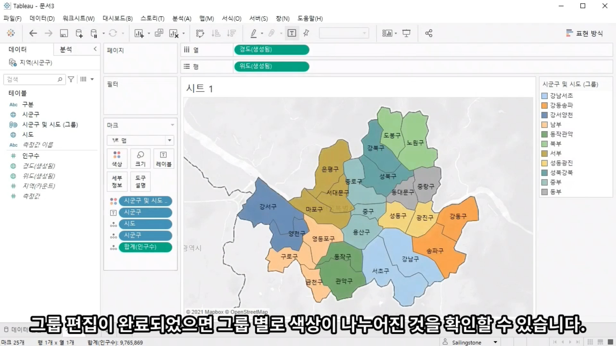Click the 경도(생성됨) pill on columns shelf
Viewport: 616px width, 346px height.
271,50
